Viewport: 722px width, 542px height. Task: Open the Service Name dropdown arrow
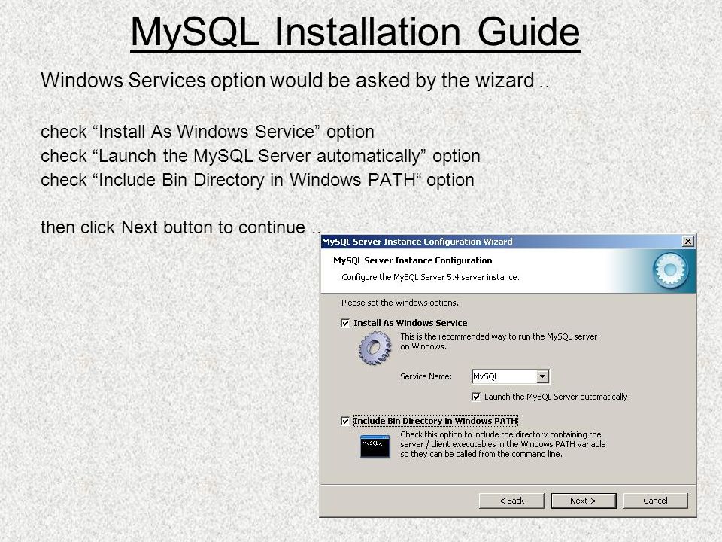[542, 376]
